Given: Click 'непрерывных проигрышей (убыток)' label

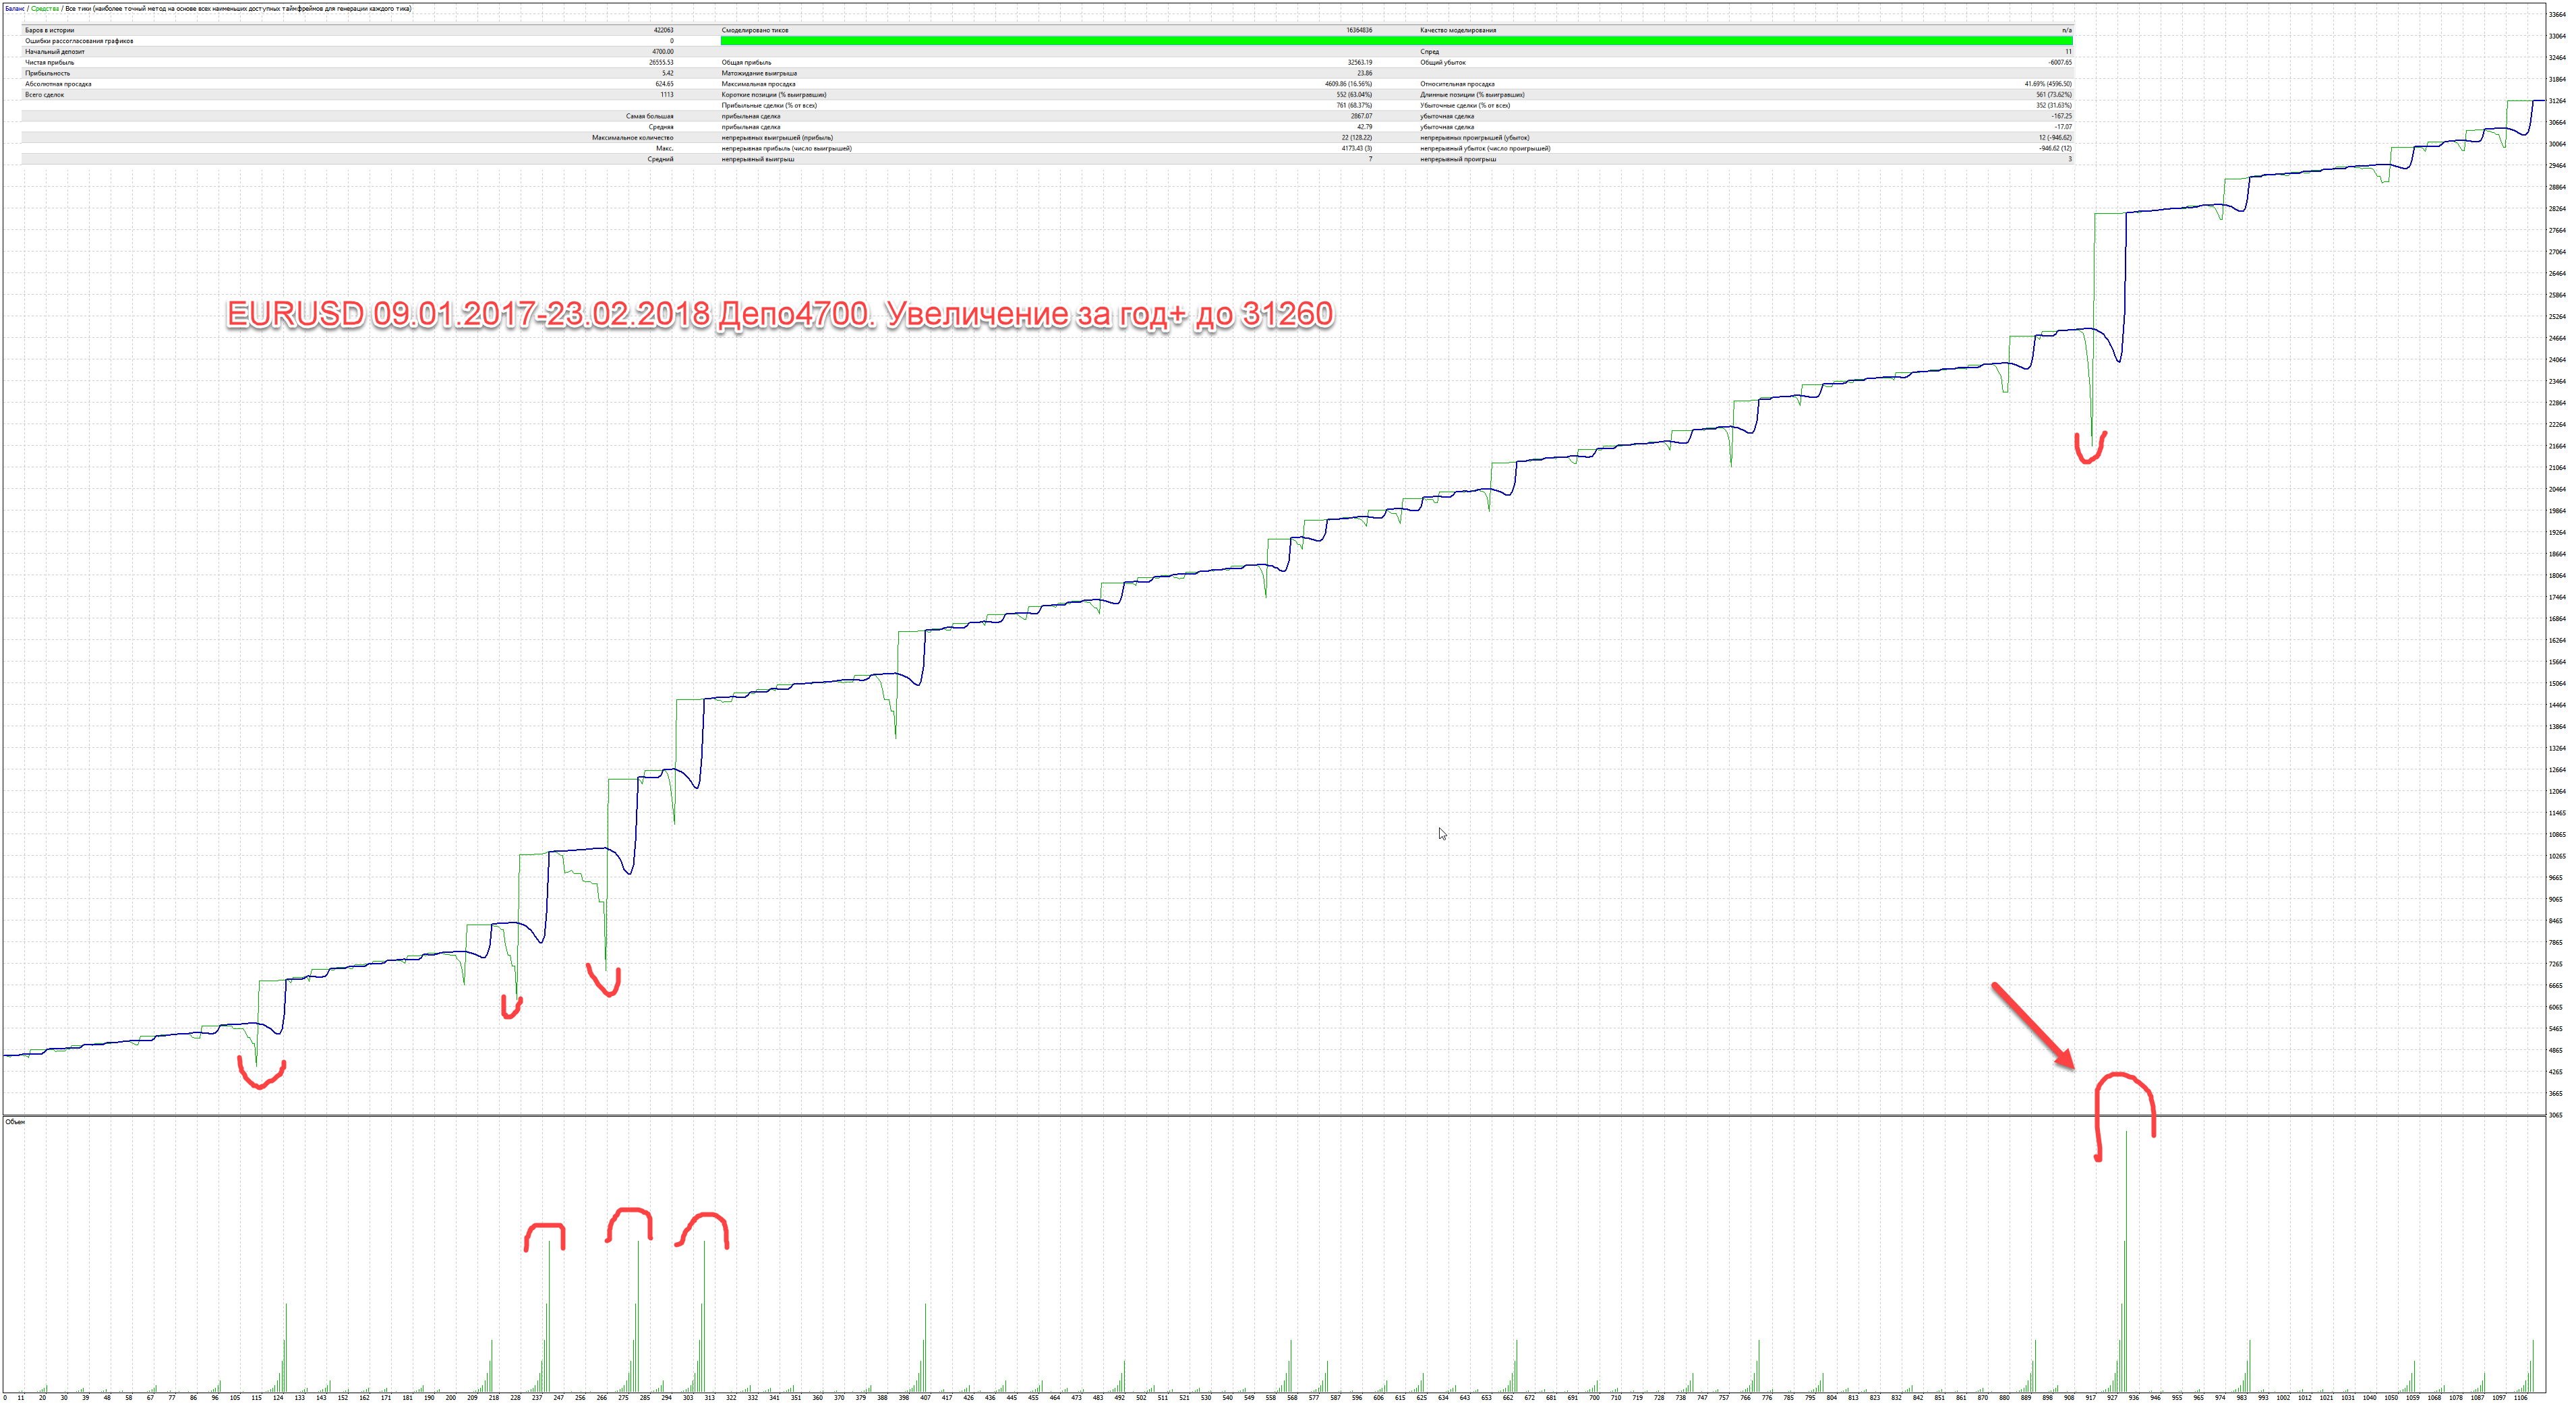Looking at the screenshot, I should [x=1475, y=138].
